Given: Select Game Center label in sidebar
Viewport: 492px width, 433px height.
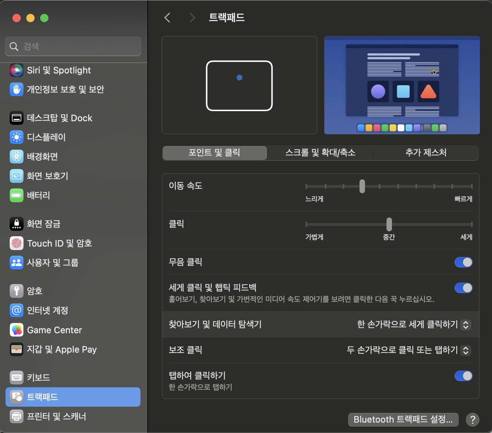Looking at the screenshot, I should point(55,330).
